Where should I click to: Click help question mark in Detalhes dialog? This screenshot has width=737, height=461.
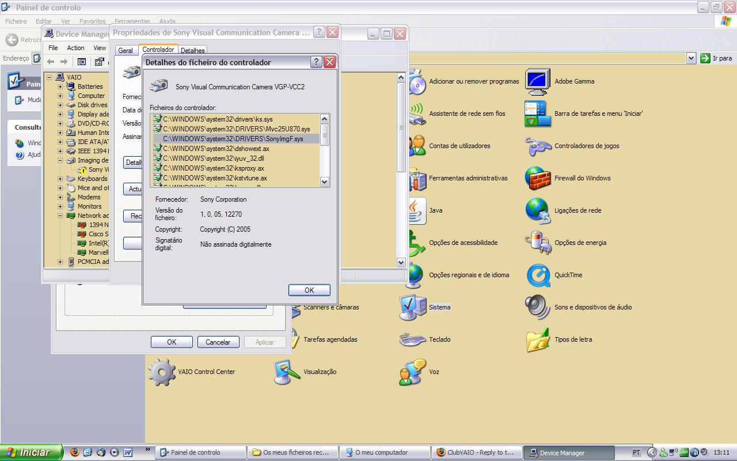tap(316, 62)
